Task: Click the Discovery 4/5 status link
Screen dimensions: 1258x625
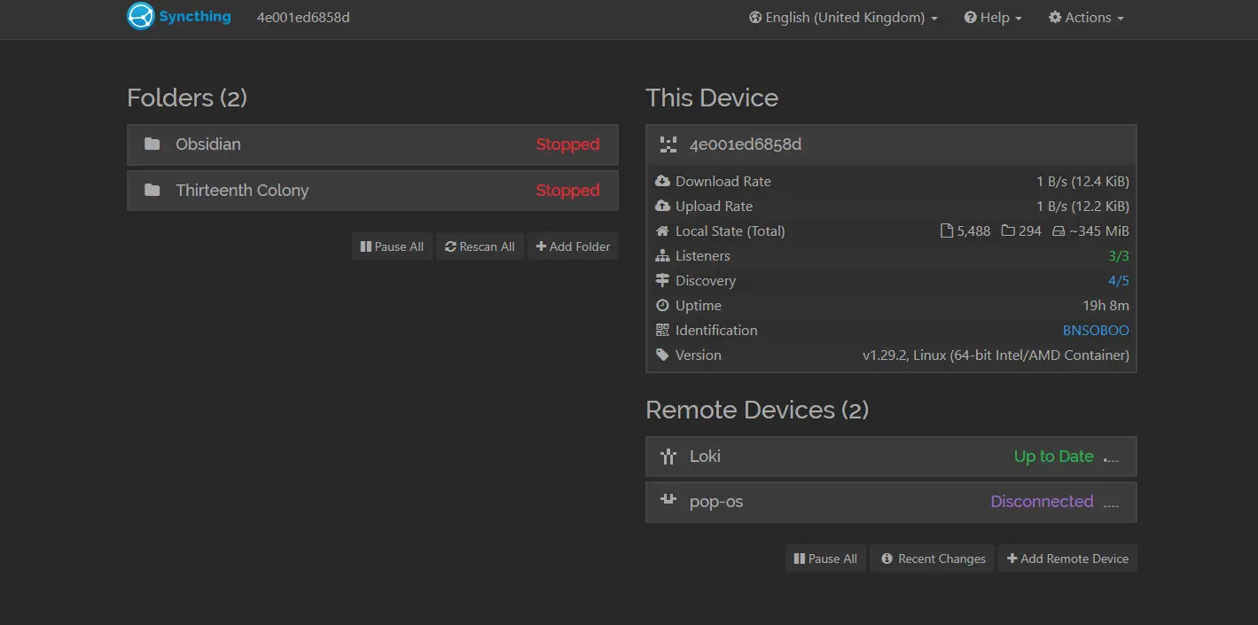Action: click(1118, 280)
